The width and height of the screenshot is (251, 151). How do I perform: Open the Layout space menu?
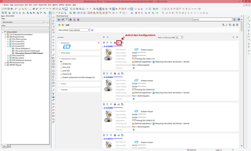pyautogui.click(x=19, y=5)
